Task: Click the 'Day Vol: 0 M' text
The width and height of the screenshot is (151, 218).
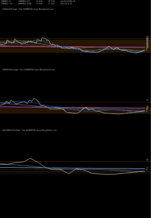Action: pos(66,4)
